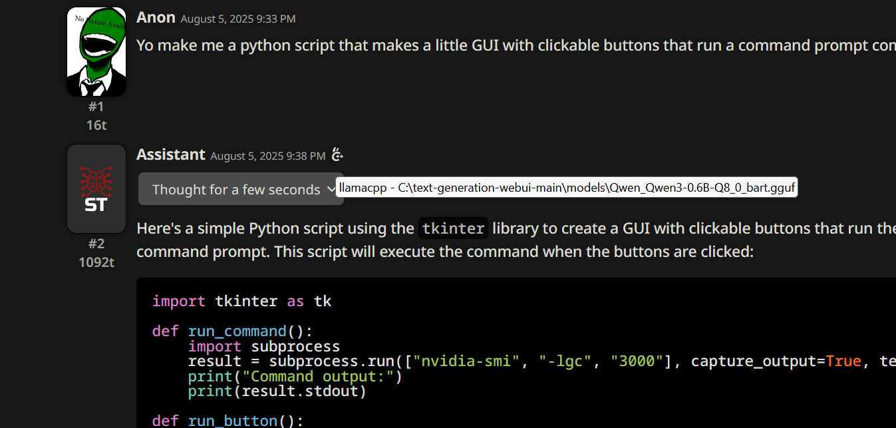Click the 'def run_command():' code line

[x=232, y=331]
